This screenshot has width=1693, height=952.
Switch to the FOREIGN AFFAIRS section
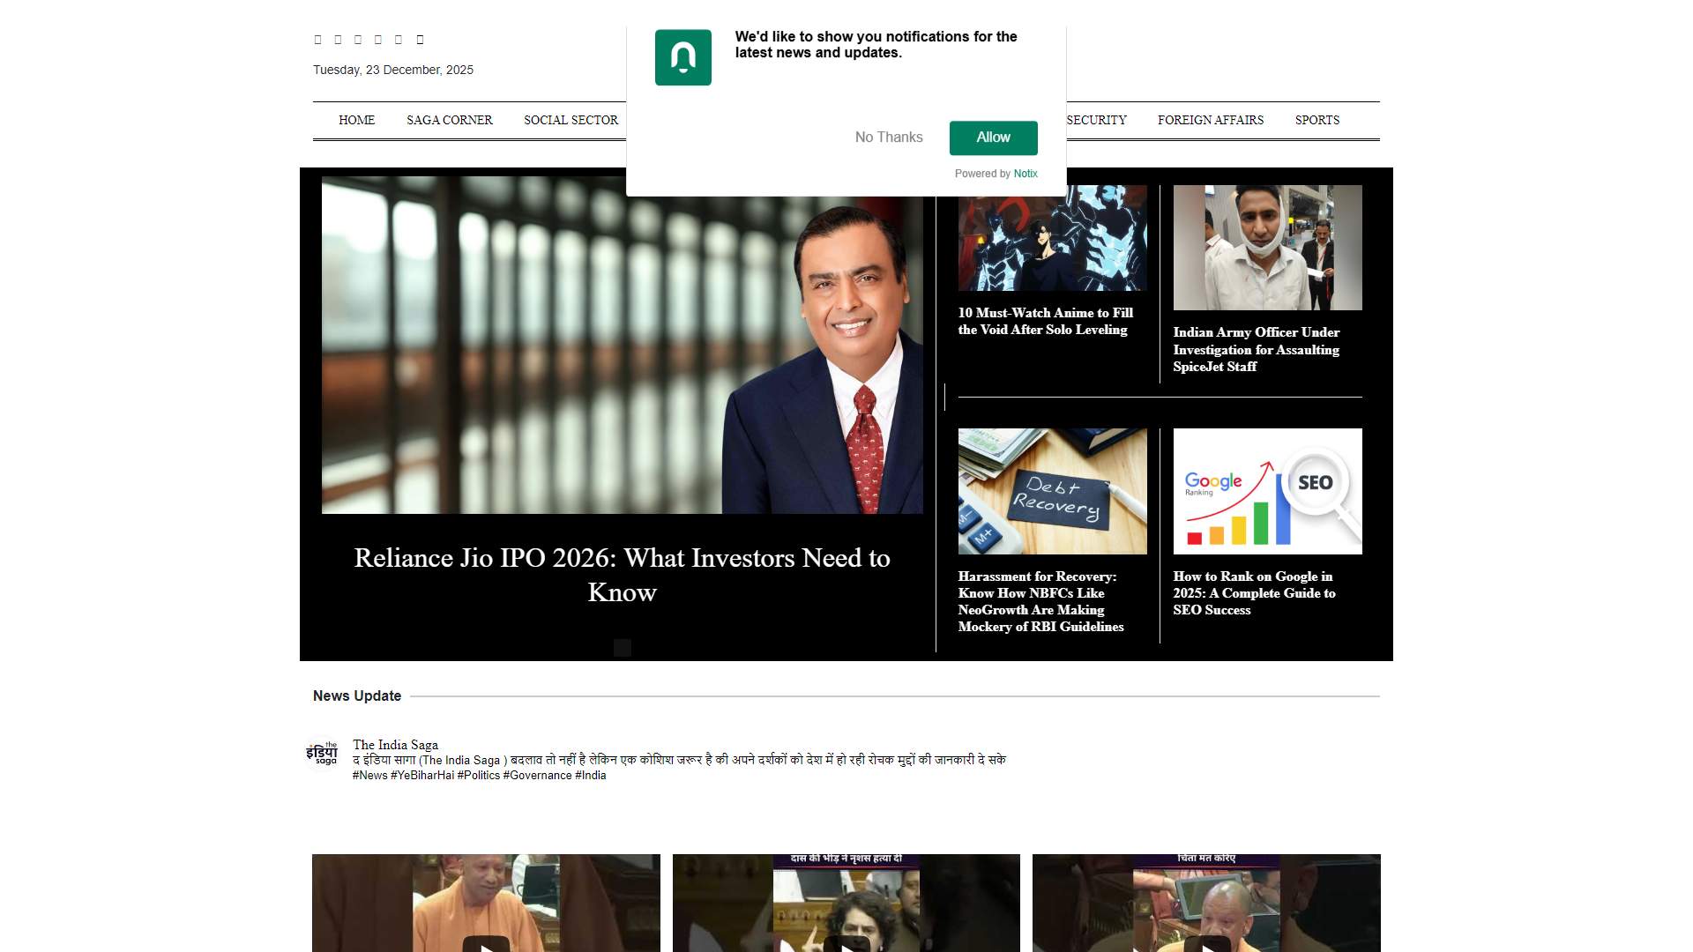pos(1210,120)
